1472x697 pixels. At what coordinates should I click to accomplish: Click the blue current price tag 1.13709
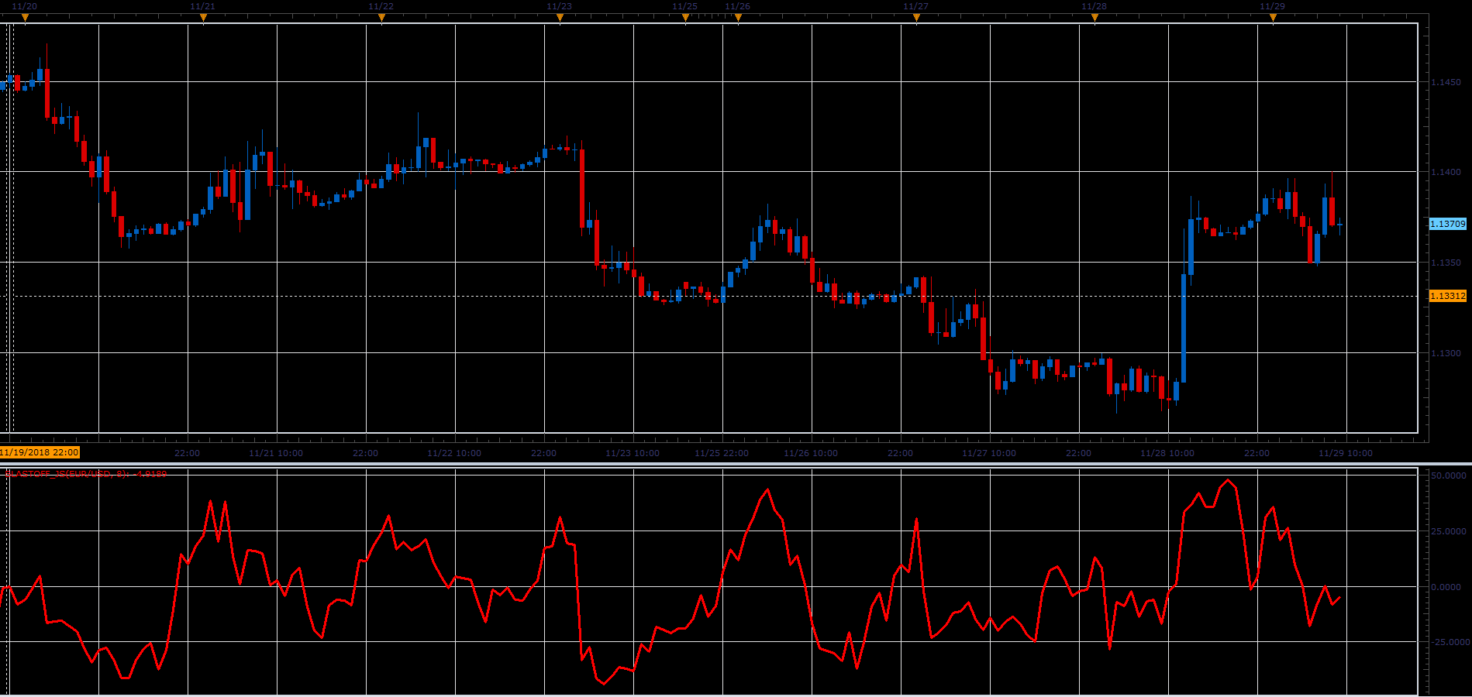click(1447, 224)
